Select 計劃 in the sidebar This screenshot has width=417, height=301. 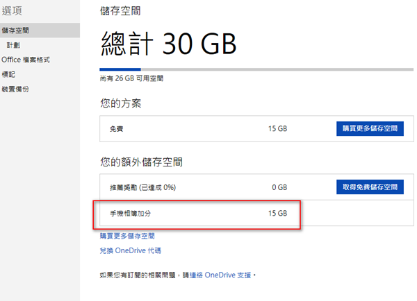tap(14, 45)
